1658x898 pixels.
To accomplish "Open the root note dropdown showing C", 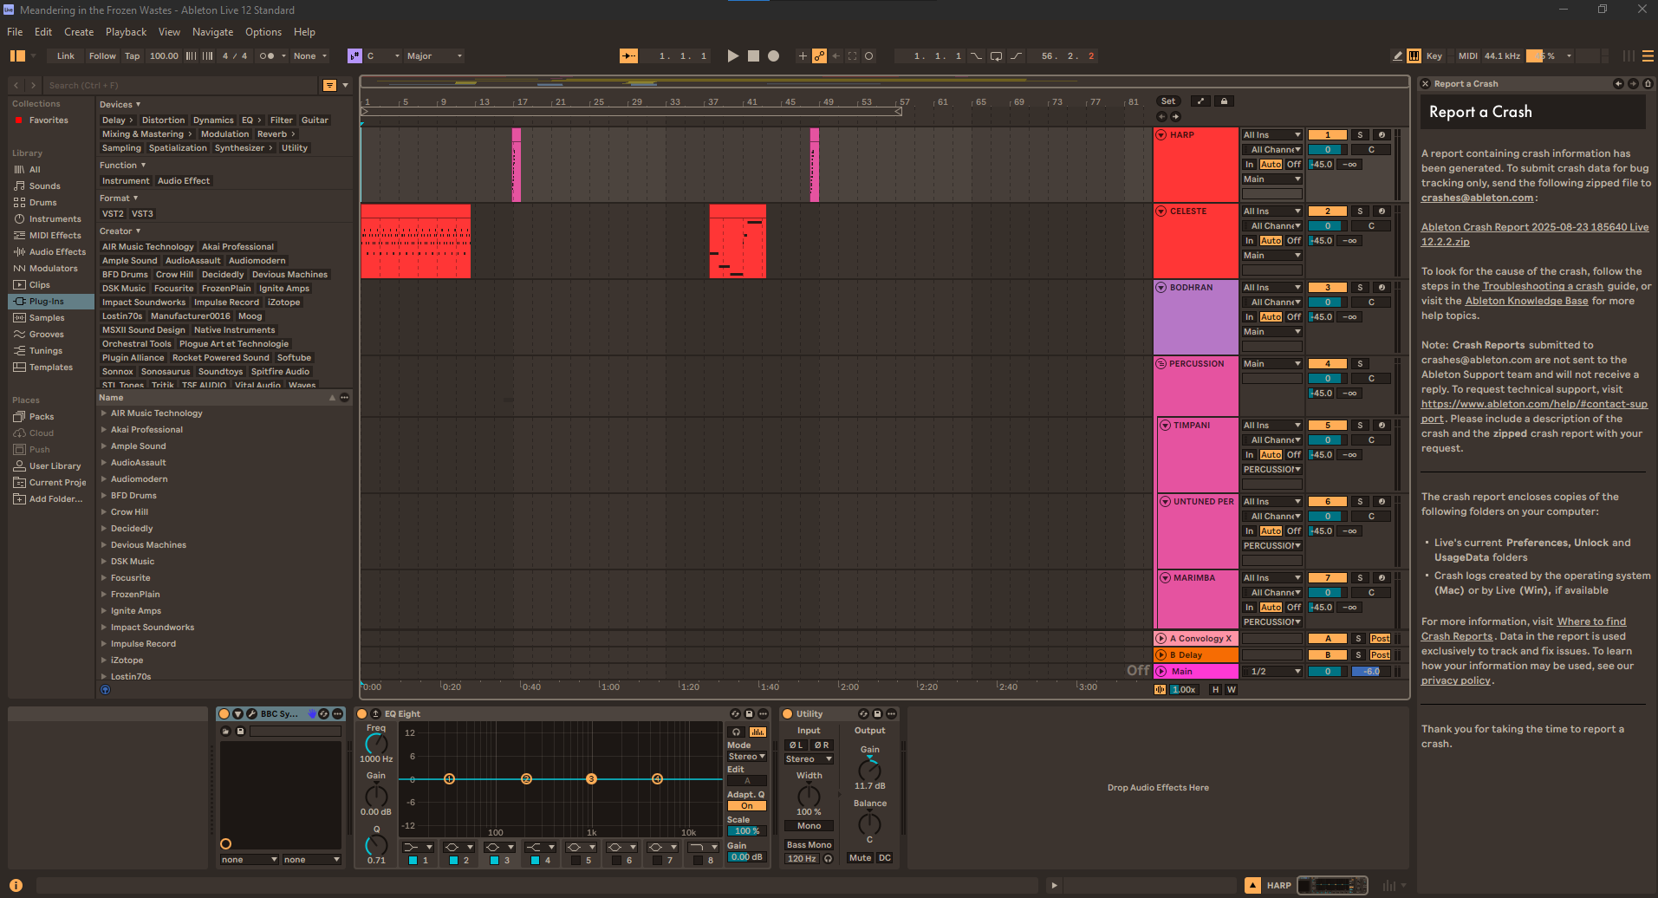I will 383,55.
